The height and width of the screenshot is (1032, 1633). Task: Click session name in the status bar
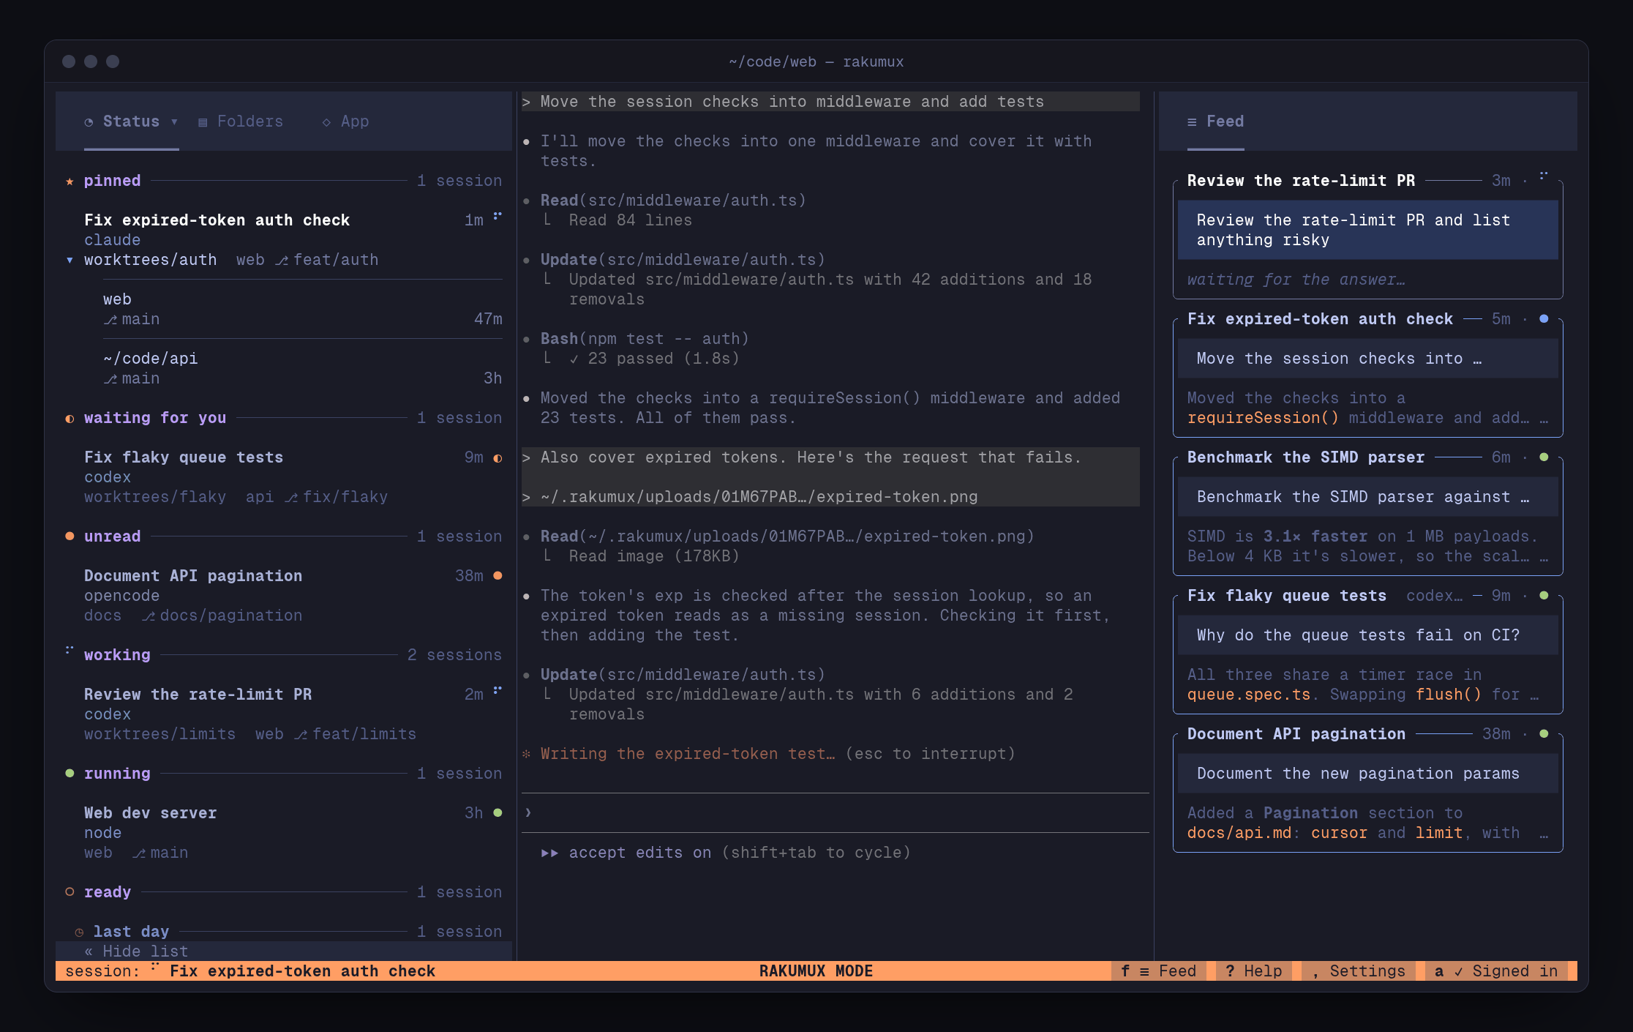(x=302, y=971)
